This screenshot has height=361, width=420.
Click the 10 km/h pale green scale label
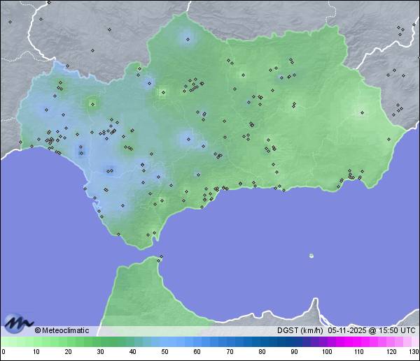coord(35,351)
